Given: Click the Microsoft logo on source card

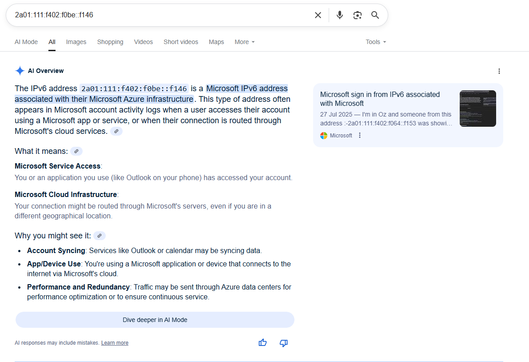Looking at the screenshot, I should coord(324,135).
